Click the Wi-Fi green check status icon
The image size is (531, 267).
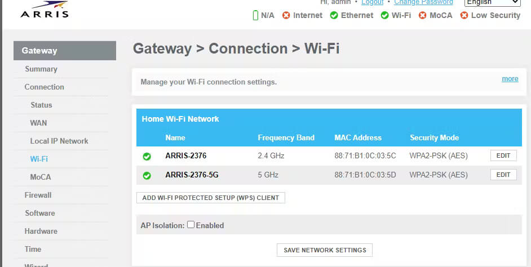pos(385,15)
